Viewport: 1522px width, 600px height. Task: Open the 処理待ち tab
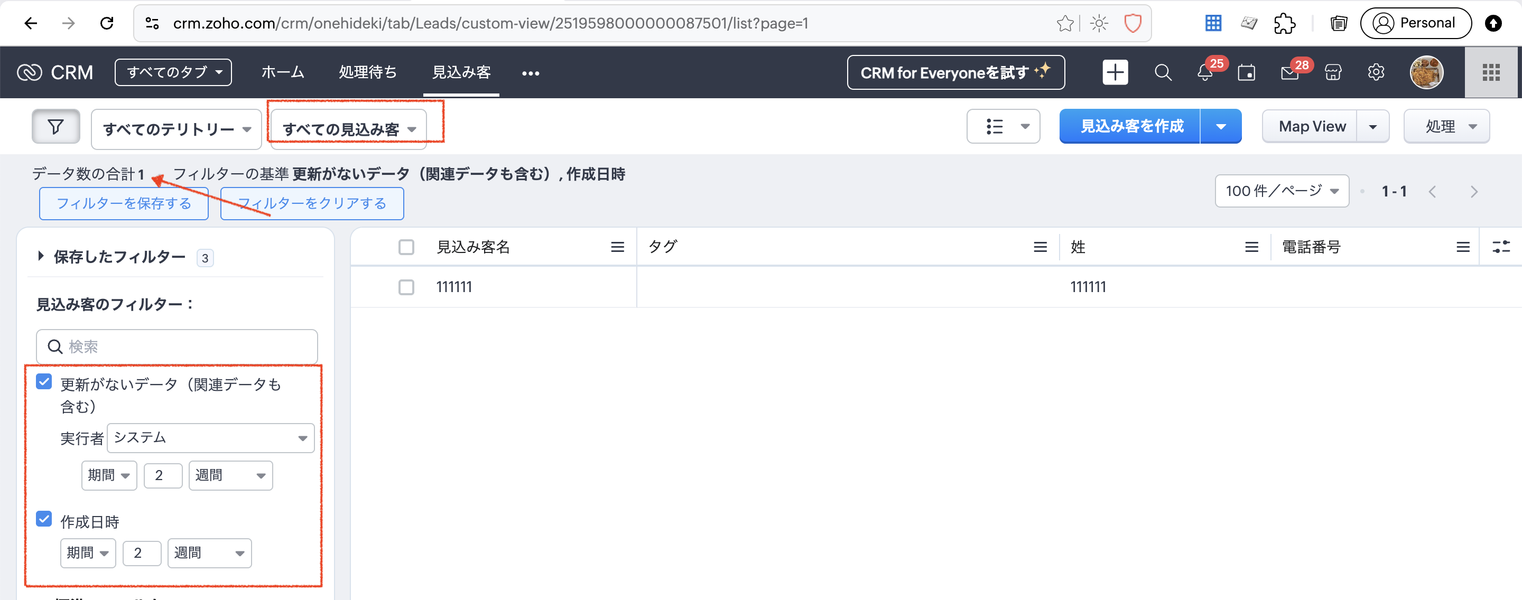[x=367, y=72]
